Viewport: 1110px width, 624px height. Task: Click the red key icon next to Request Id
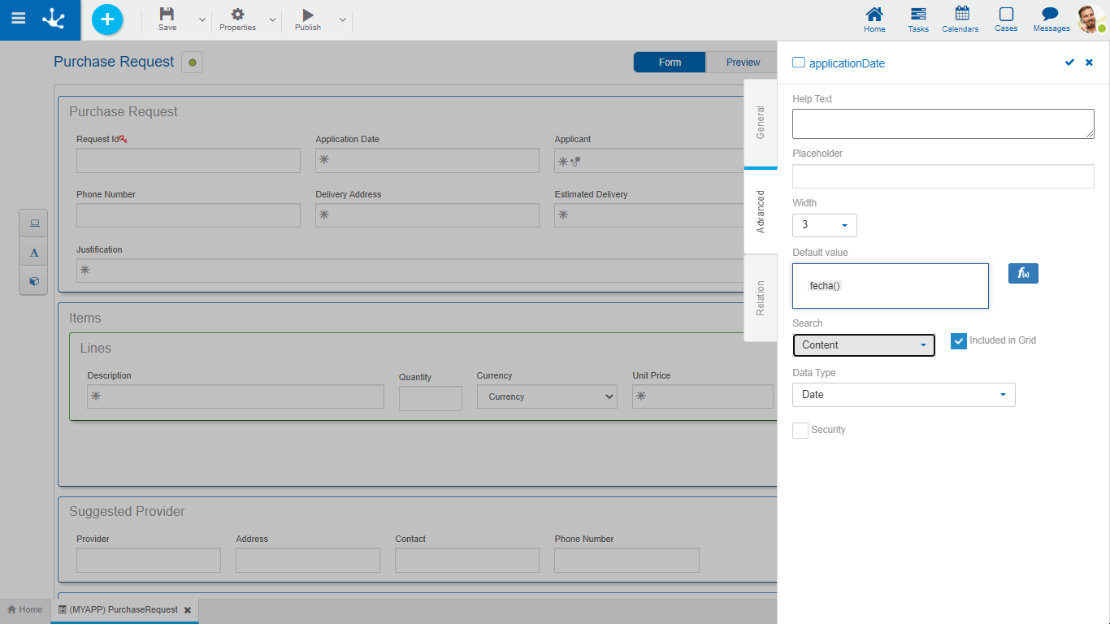click(123, 139)
